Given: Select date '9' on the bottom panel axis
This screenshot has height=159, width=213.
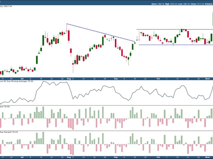Looking at the screenshot, I should click(124, 157).
